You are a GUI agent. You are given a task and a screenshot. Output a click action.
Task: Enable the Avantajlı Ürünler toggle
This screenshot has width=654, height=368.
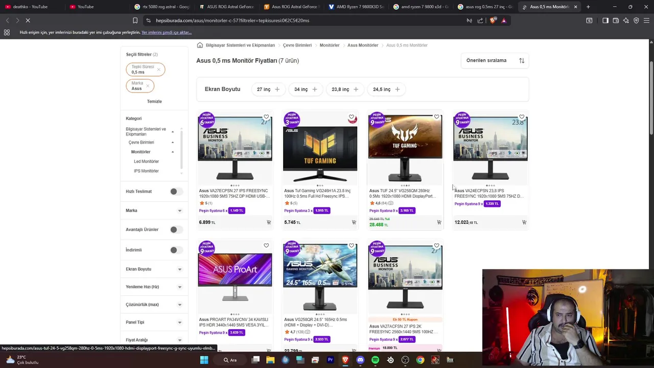tap(176, 229)
